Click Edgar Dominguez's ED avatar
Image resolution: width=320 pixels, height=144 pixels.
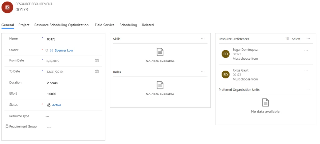point(226,54)
